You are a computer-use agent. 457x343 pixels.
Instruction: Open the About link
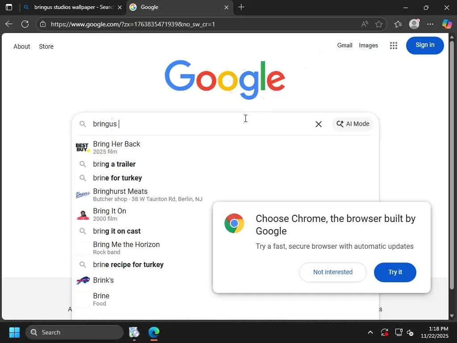21,46
